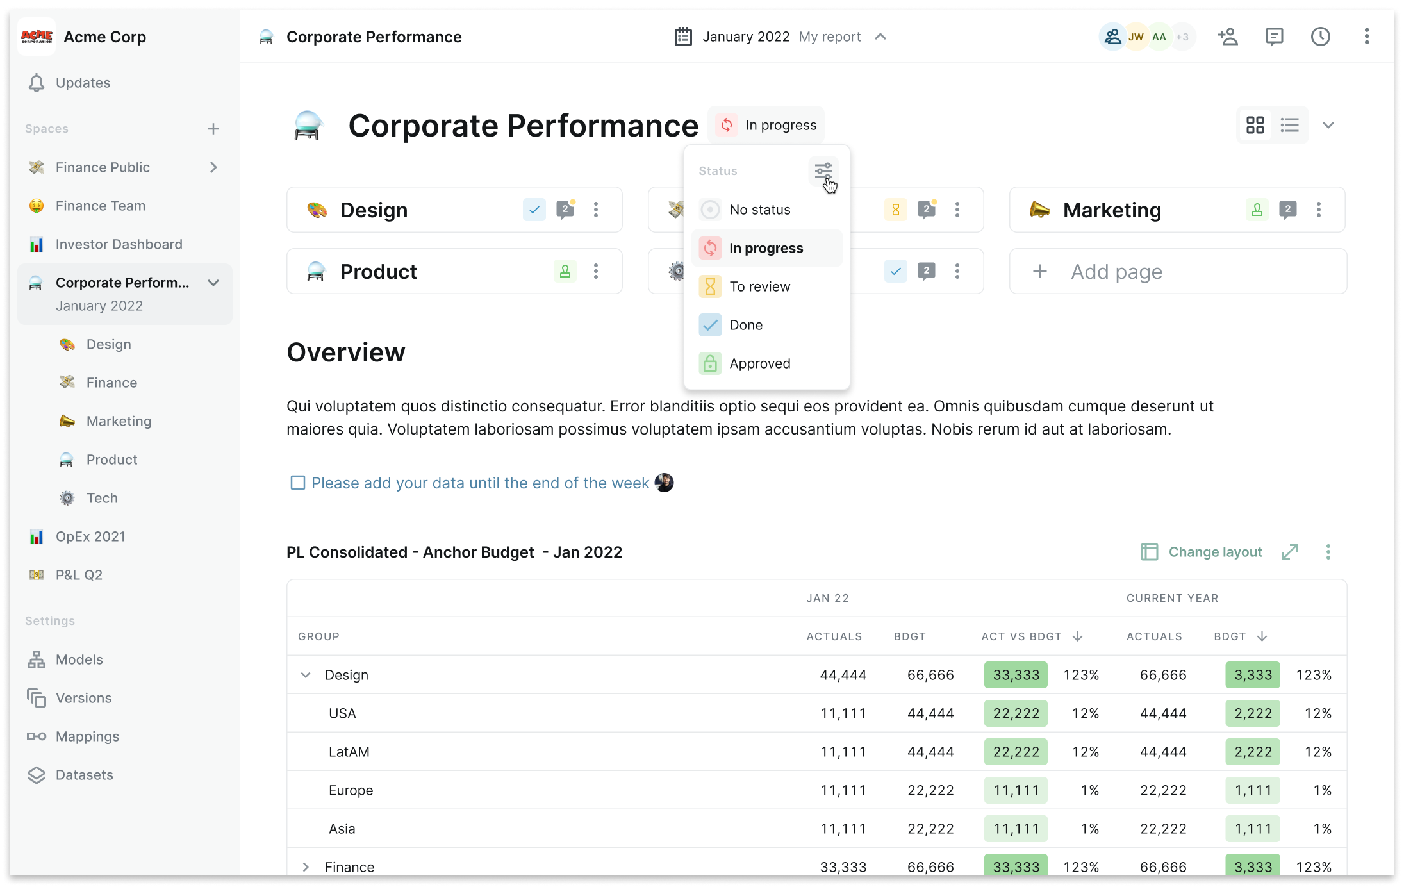Open the comments panel icon in header
The width and height of the screenshot is (1404, 887).
[x=1274, y=37]
